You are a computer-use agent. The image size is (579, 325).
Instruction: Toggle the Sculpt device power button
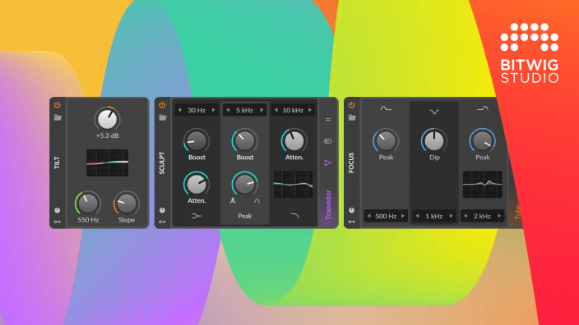162,105
